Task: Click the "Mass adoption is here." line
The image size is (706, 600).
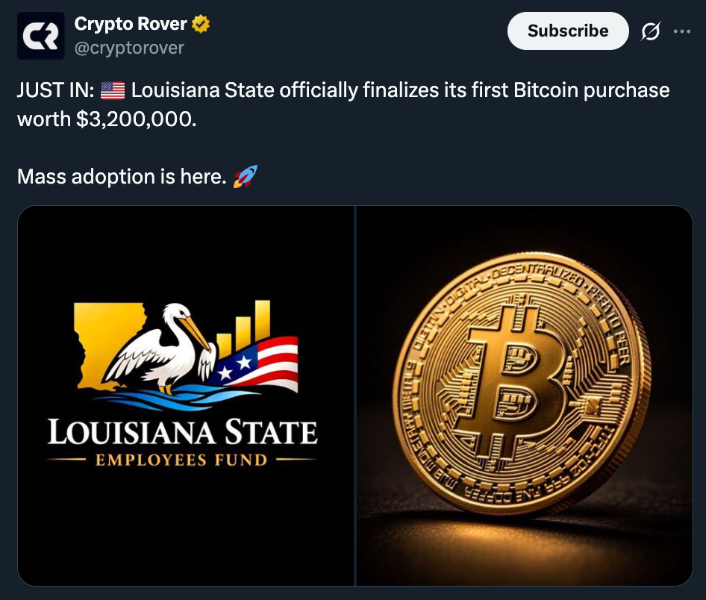Action: [122, 177]
